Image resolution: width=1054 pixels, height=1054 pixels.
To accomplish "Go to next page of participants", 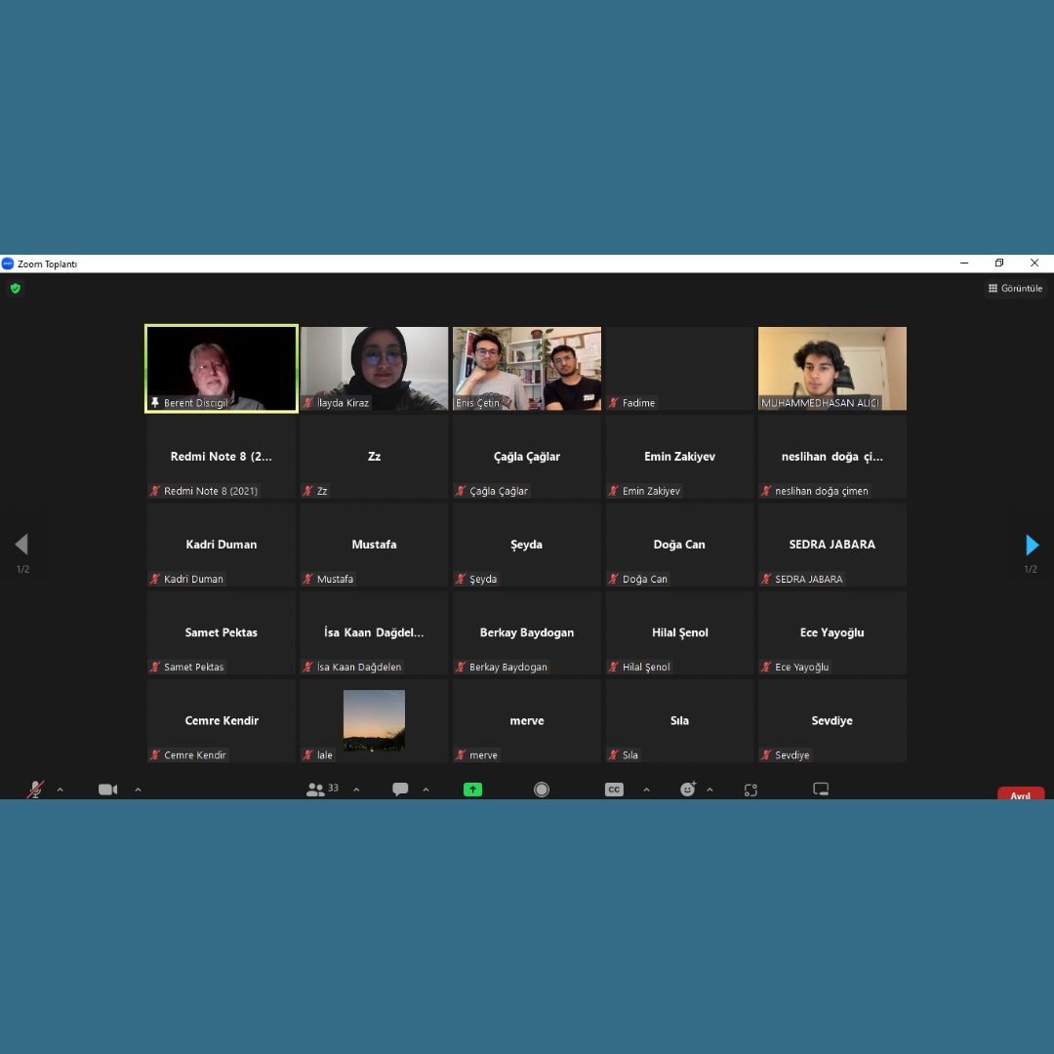I will click(x=1032, y=545).
